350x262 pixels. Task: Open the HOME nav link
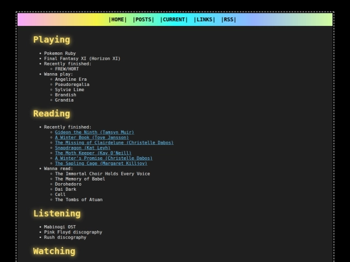[117, 19]
